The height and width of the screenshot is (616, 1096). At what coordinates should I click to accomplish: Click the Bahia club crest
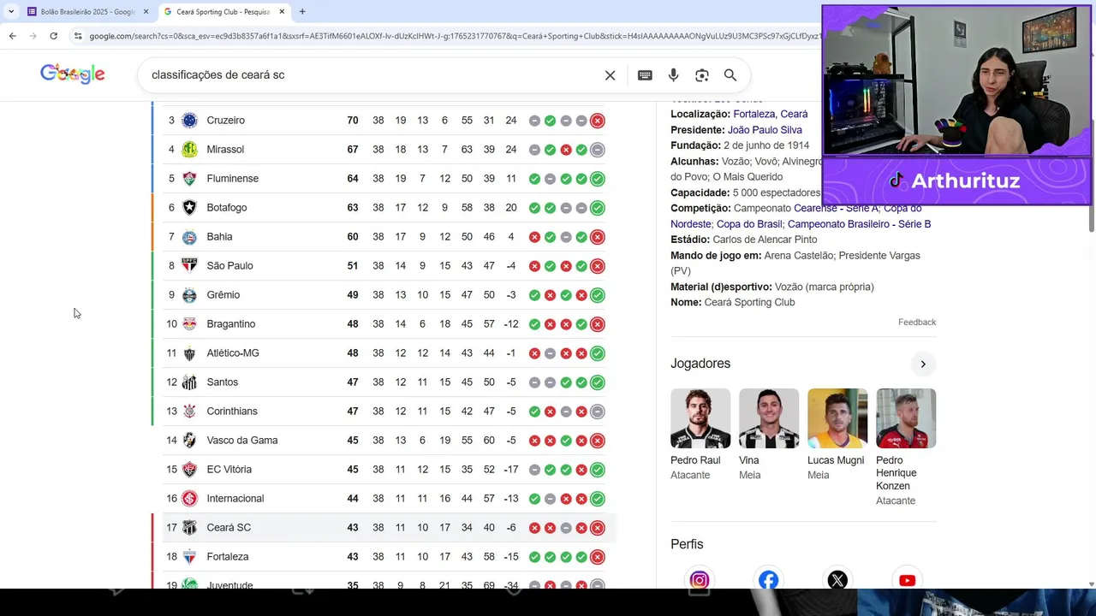(x=189, y=237)
